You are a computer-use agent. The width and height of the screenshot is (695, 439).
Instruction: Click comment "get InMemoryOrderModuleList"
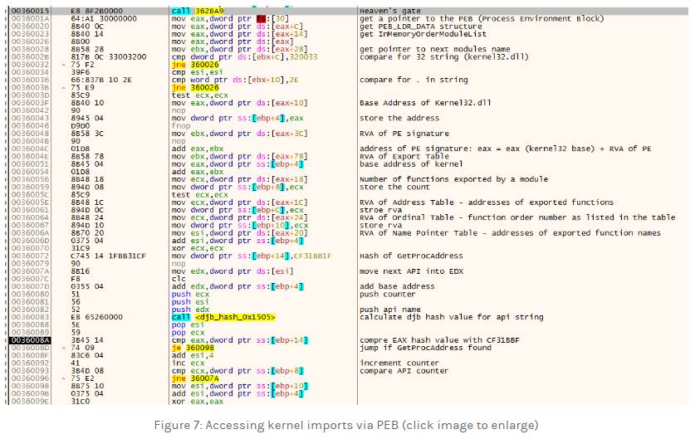click(423, 34)
